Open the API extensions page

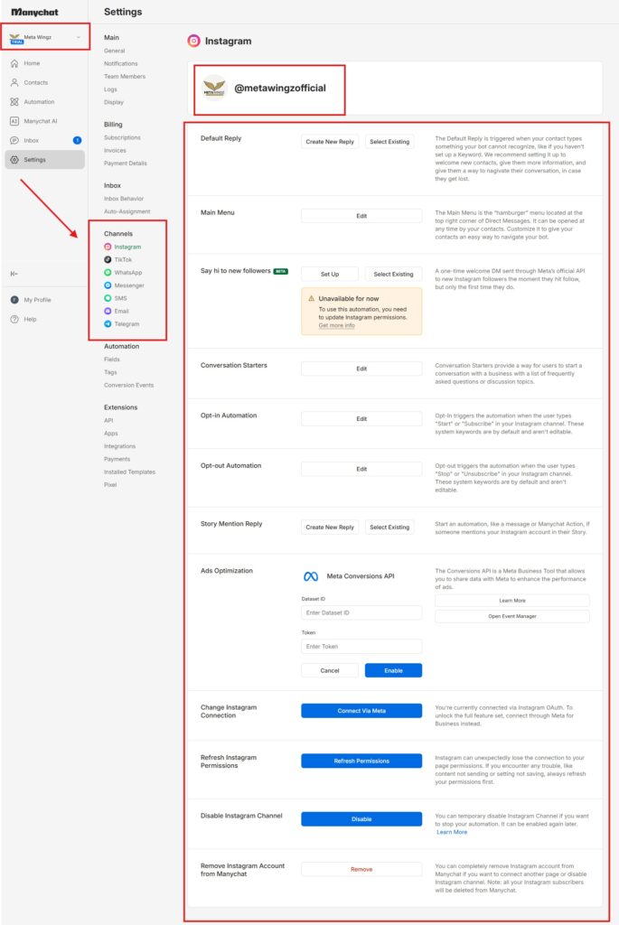pyautogui.click(x=108, y=421)
